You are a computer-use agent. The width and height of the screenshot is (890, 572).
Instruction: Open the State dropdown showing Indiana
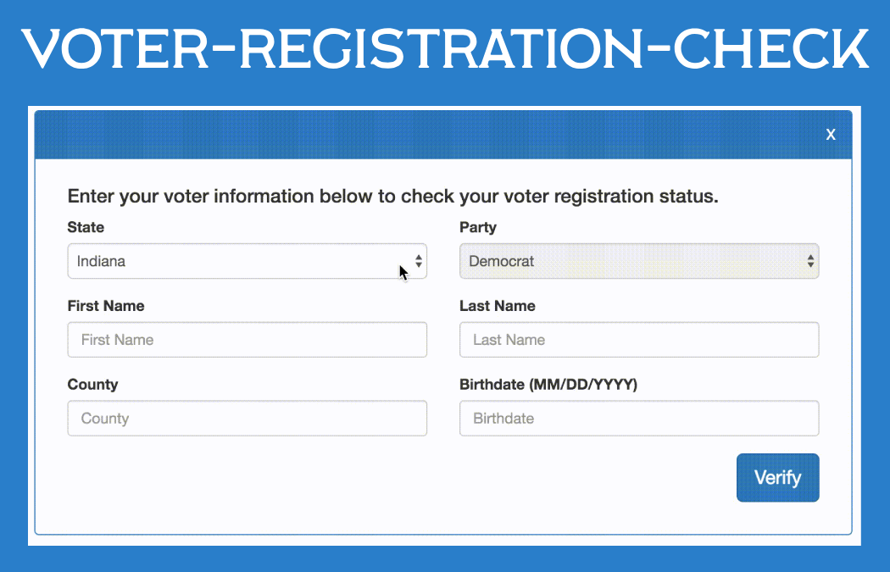click(x=237, y=262)
